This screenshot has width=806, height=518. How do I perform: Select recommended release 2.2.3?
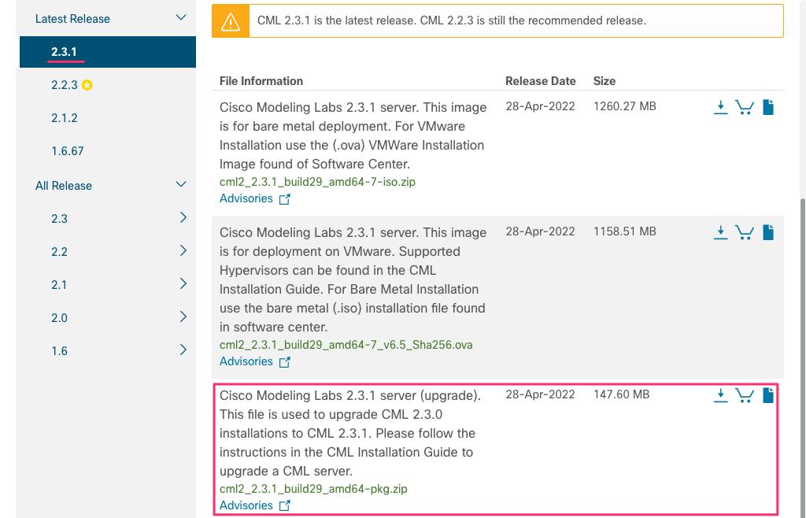(x=65, y=85)
